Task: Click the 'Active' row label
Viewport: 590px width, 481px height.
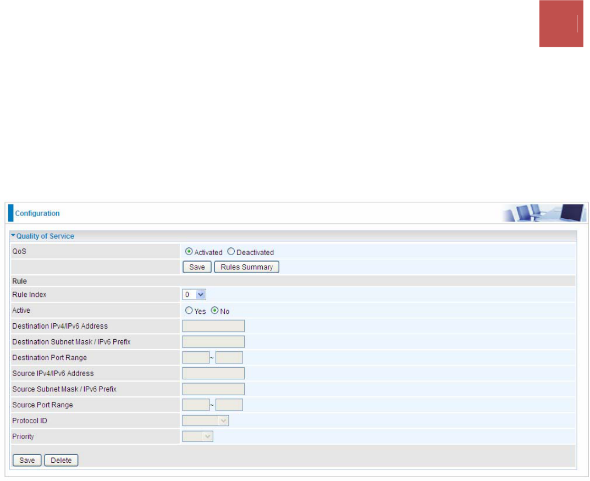Action: (21, 310)
